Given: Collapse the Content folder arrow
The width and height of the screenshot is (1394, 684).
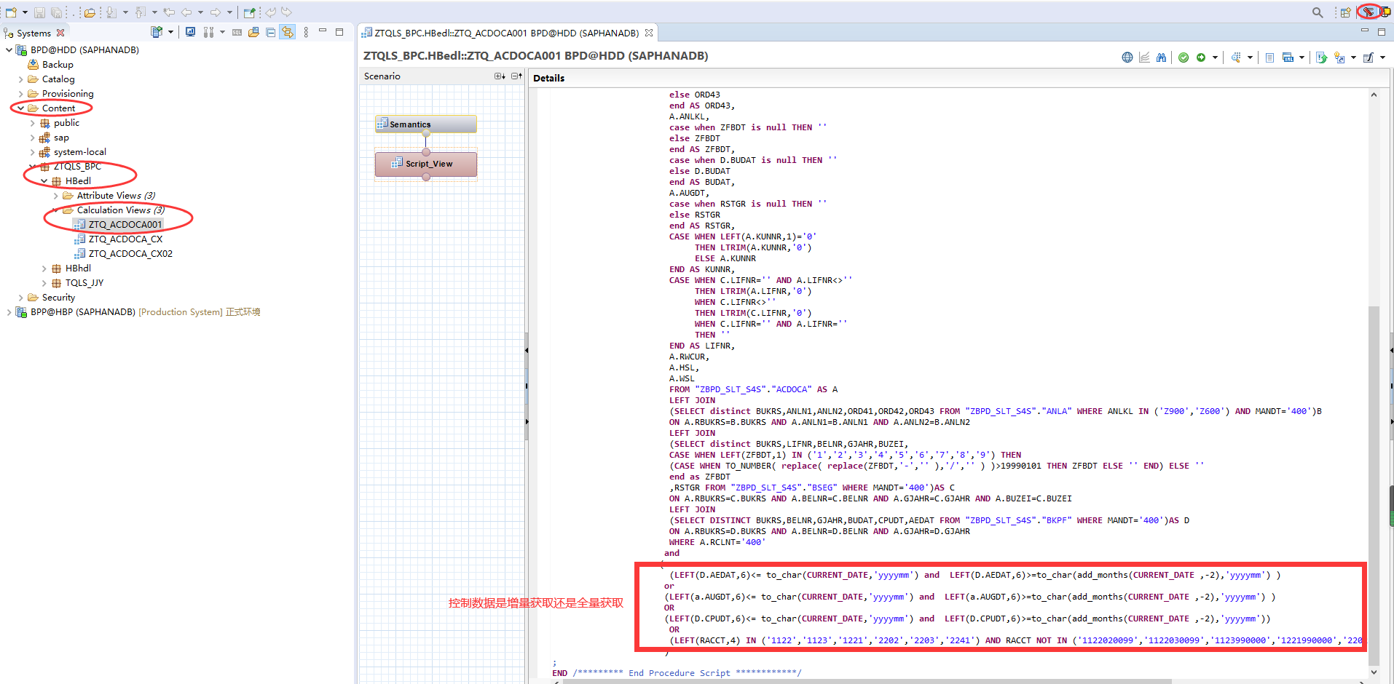Looking at the screenshot, I should (x=20, y=108).
